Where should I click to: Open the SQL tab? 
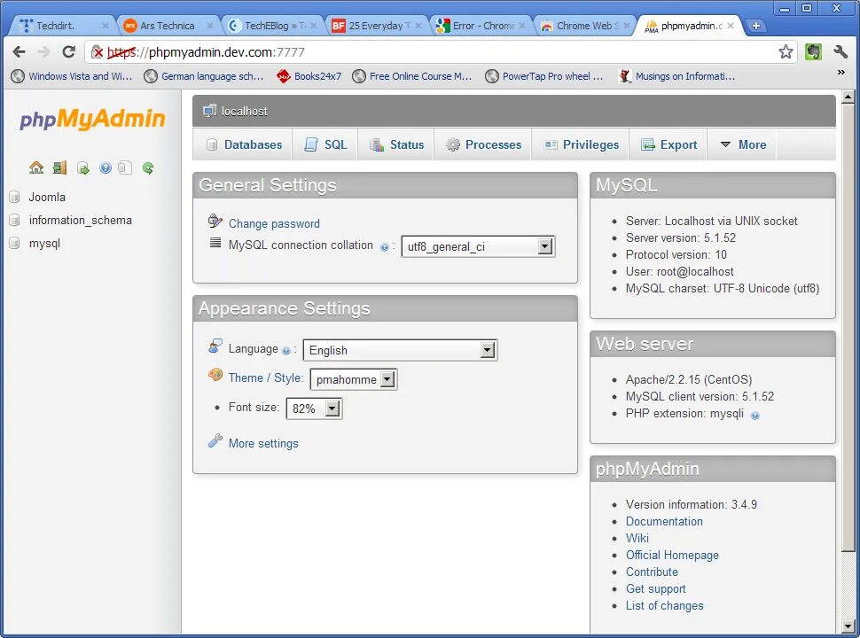point(325,144)
